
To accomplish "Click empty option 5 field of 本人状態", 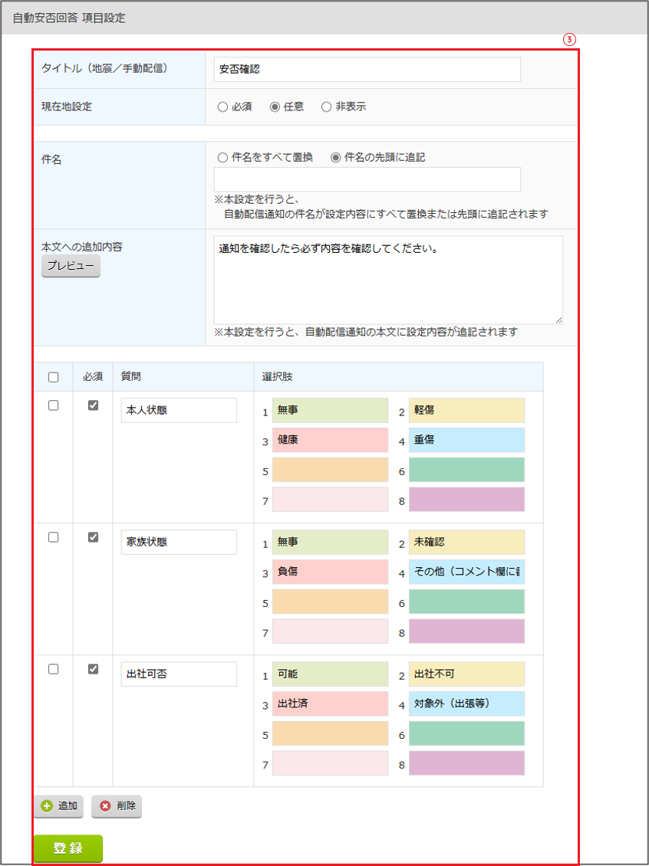I will [x=331, y=470].
